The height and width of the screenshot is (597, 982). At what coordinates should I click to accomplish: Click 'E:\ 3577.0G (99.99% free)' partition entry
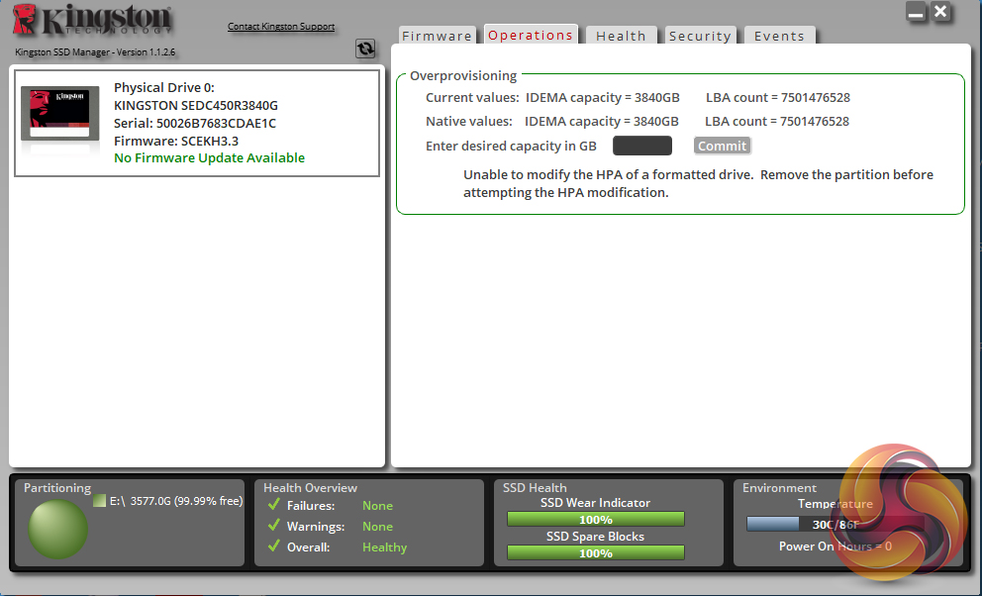pos(176,501)
